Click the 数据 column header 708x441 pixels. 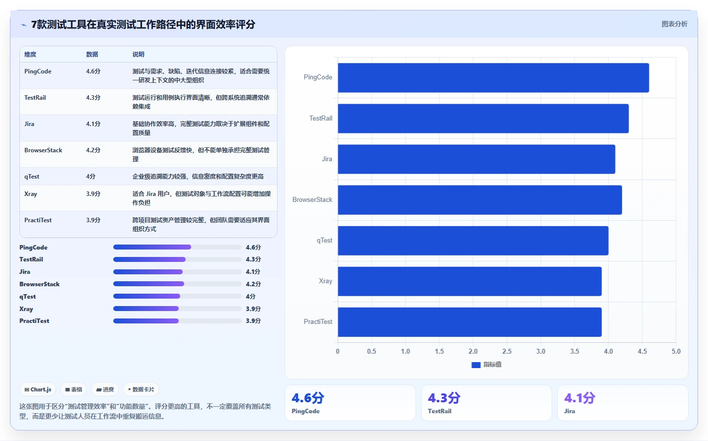pos(92,55)
